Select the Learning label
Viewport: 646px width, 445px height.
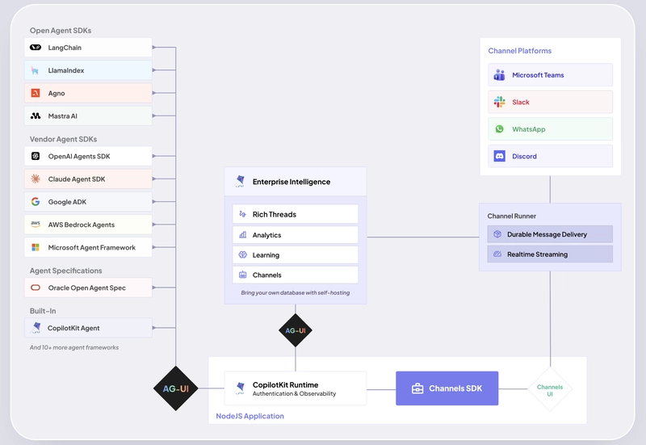[266, 255]
